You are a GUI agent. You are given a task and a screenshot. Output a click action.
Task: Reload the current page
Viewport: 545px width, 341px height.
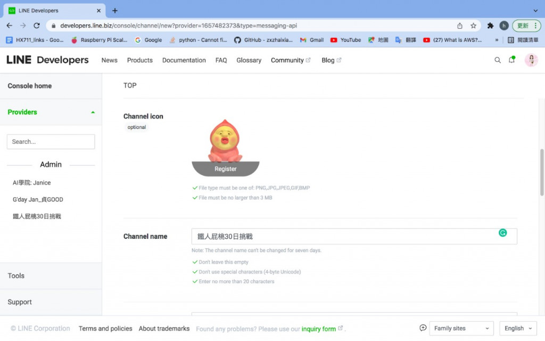tap(37, 26)
